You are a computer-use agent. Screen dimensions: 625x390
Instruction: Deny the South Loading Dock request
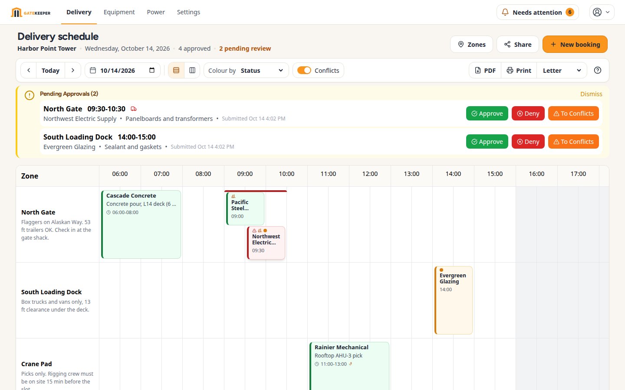(x=528, y=141)
